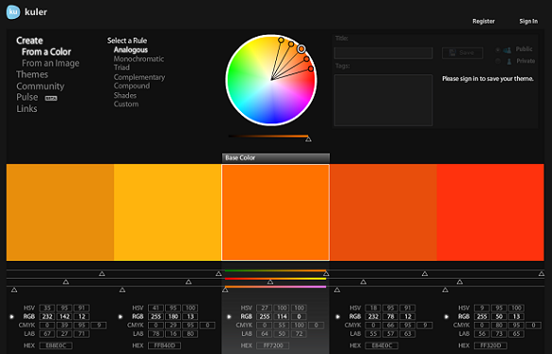Image resolution: width=552 pixels, height=354 pixels.
Task: Choose the Monochromatic color rule
Action: click(x=138, y=59)
